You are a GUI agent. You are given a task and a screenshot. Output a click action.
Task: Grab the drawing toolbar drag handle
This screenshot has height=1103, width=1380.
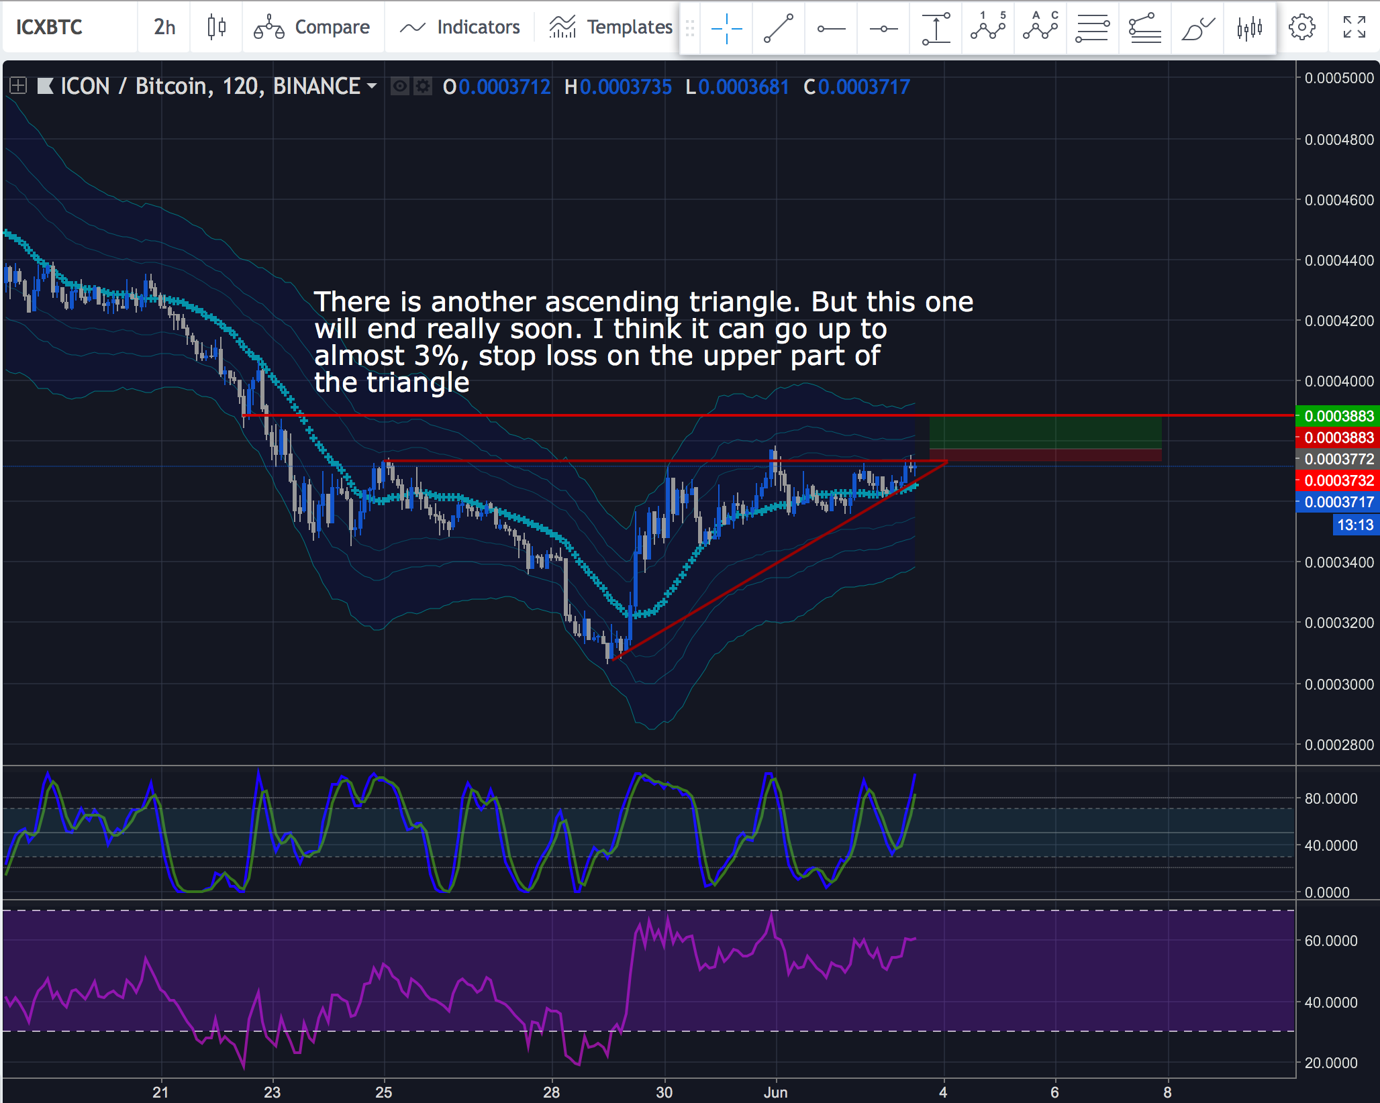coord(690,28)
